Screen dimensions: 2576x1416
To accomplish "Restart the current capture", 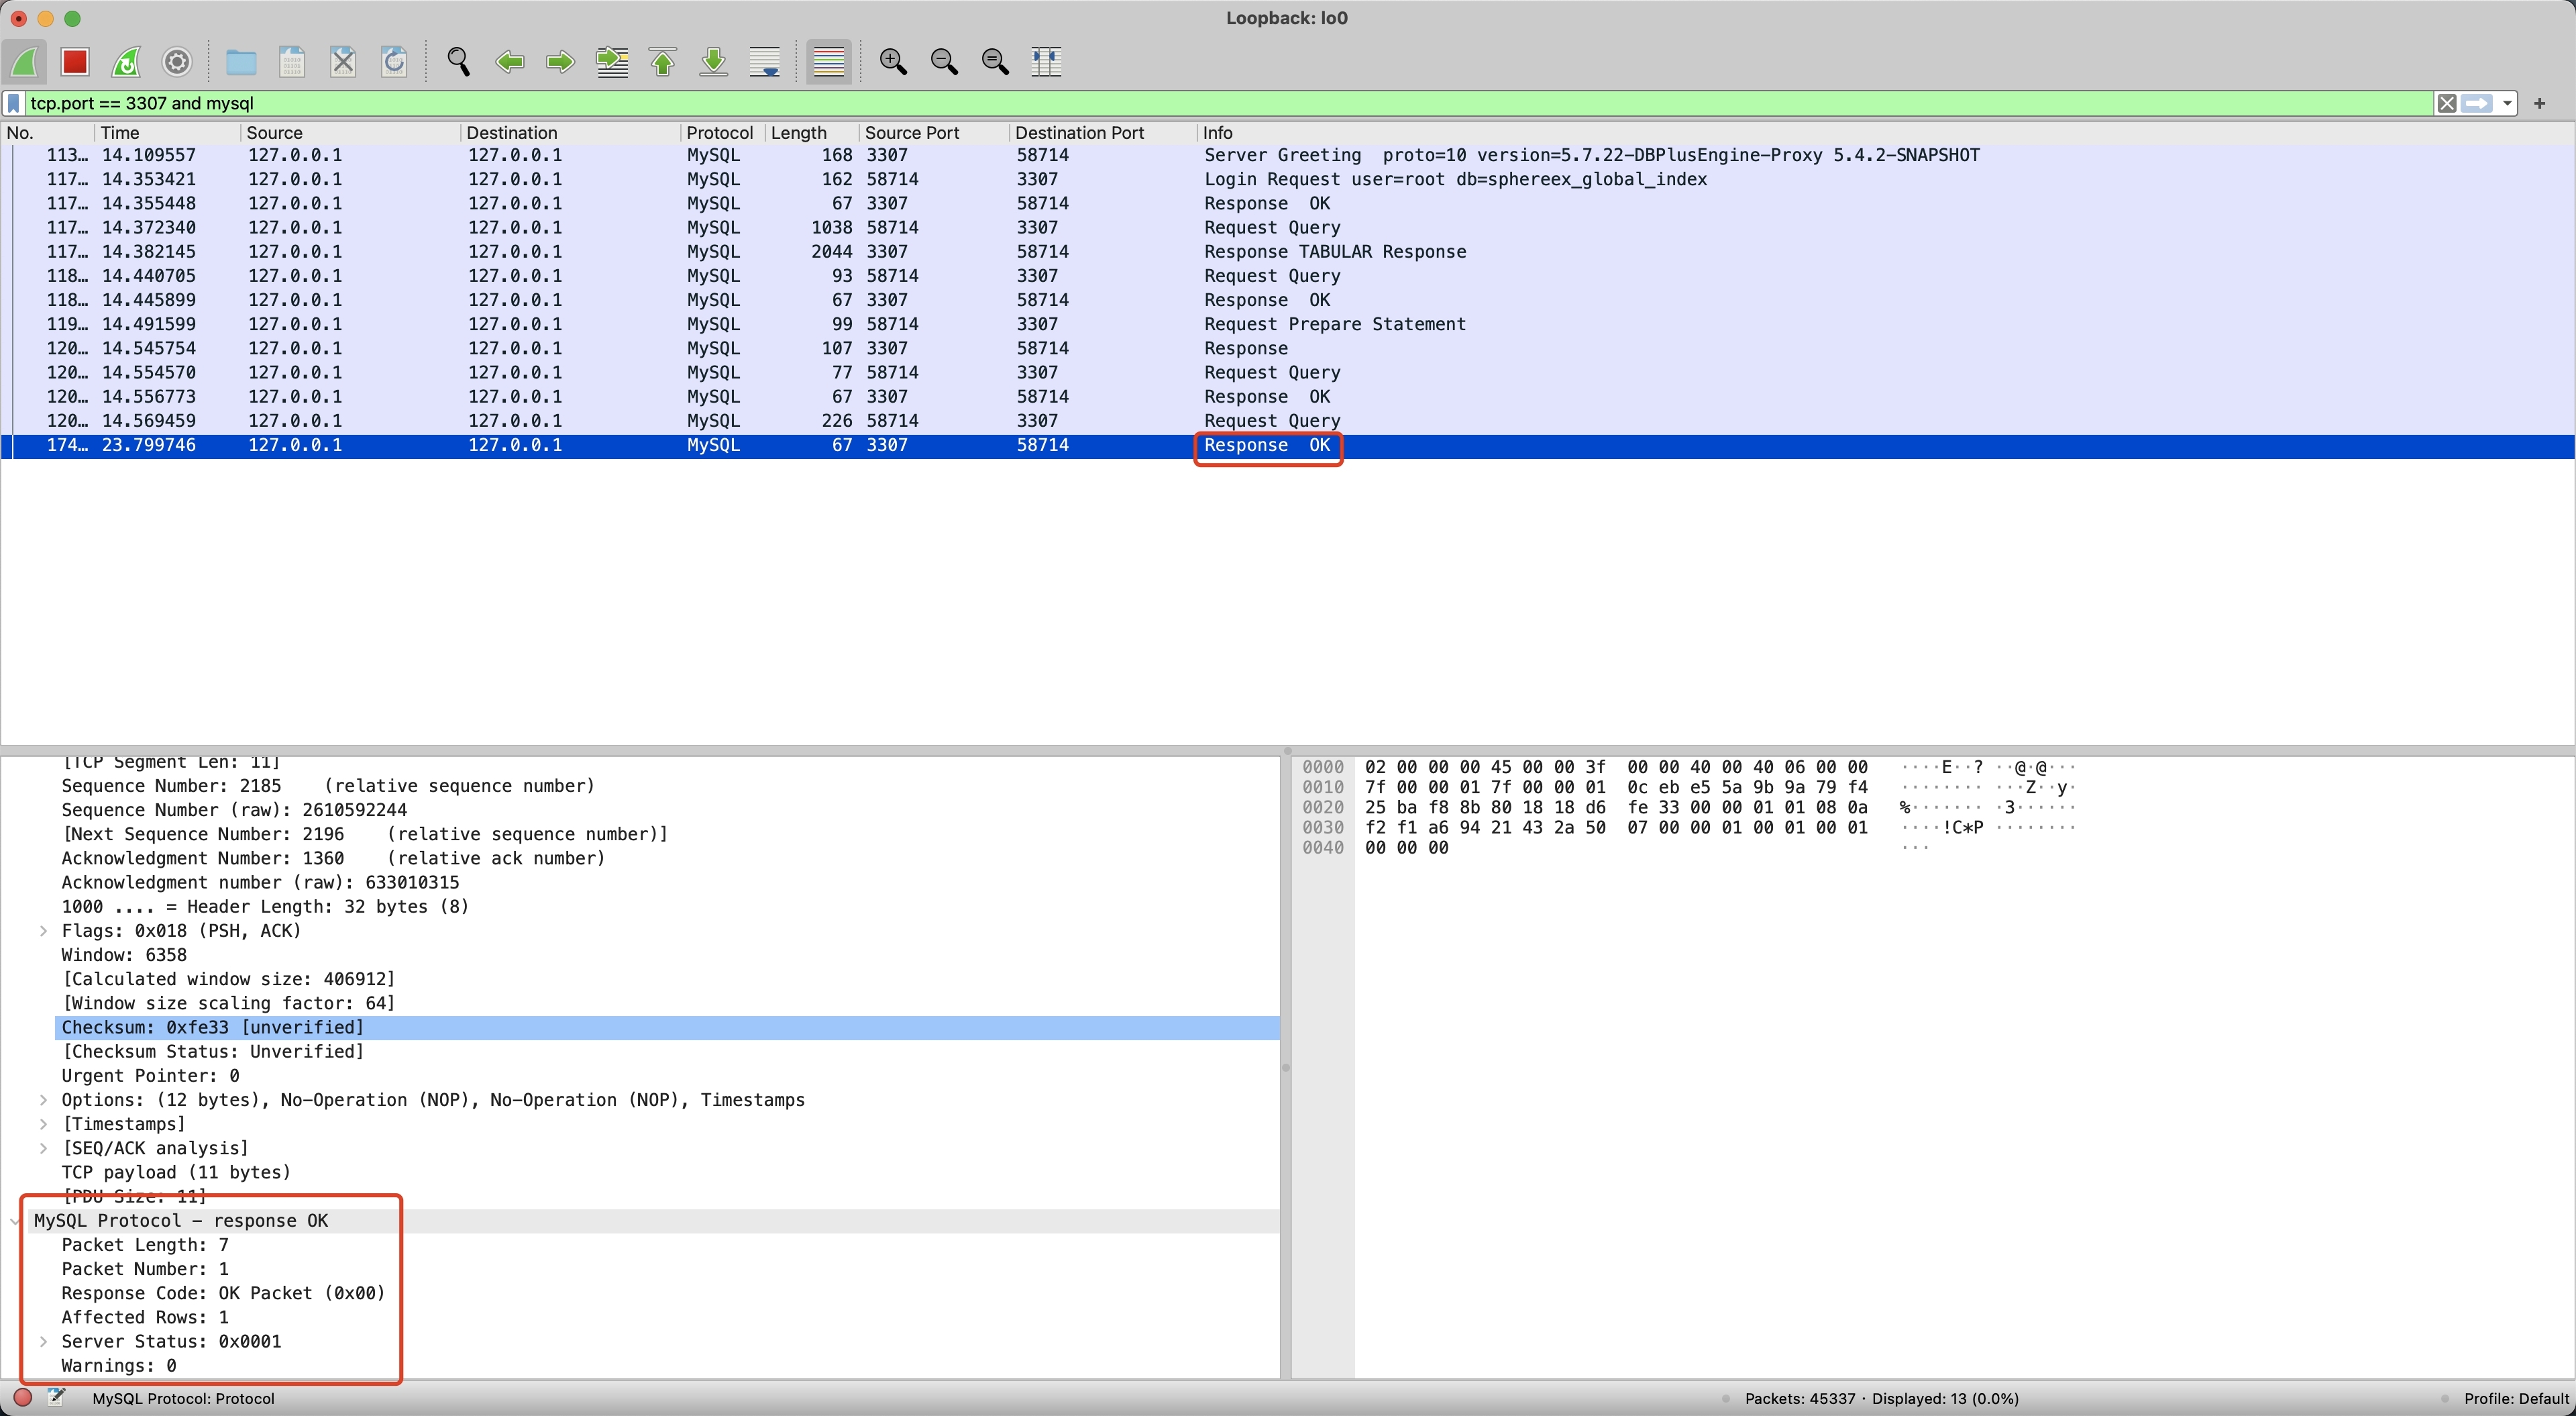I will pos(126,62).
